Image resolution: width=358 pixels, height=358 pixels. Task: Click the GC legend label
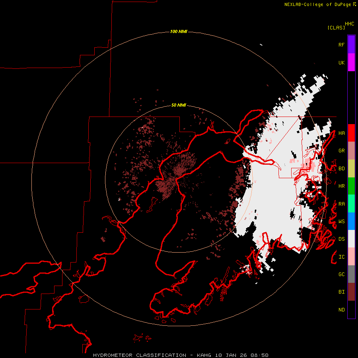click(341, 274)
